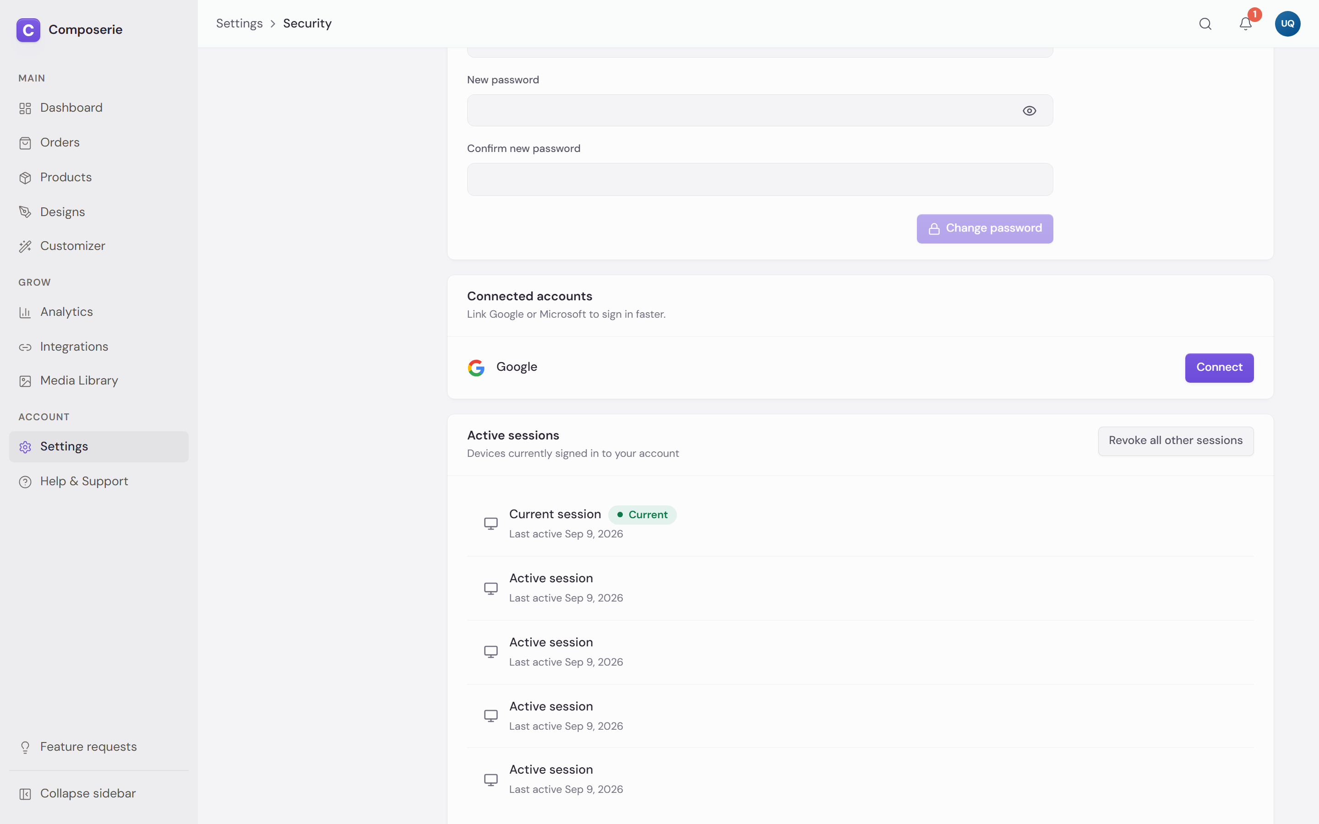Click the green Current badge
Viewport: 1319px width, 824px height.
coord(642,515)
